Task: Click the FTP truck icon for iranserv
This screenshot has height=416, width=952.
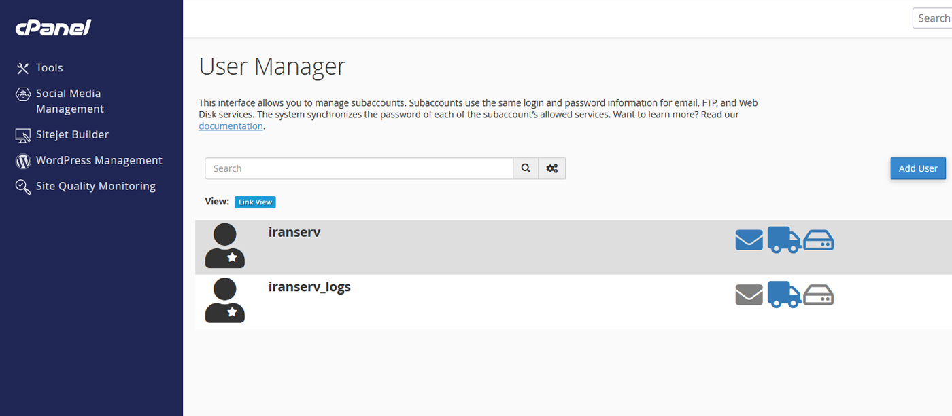Action: coord(783,240)
